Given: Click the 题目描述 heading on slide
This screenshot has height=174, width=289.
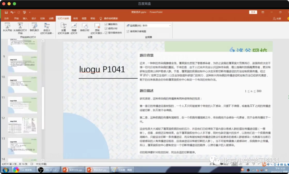Looking at the screenshot, I should 147,91.
